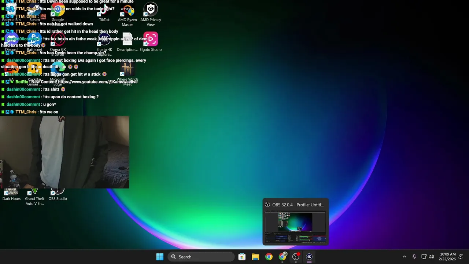The height and width of the screenshot is (264, 469).
Task: Open Steam desktop shortcut
Action: click(34, 12)
